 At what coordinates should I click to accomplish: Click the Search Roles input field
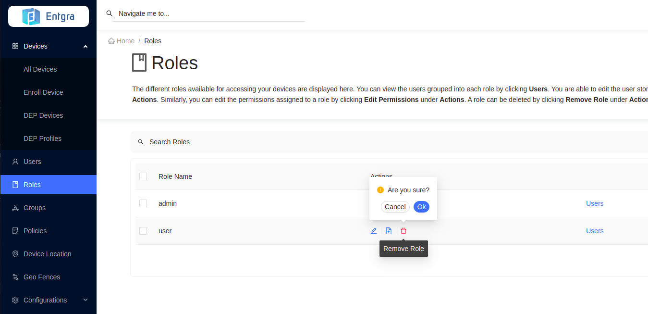336,142
